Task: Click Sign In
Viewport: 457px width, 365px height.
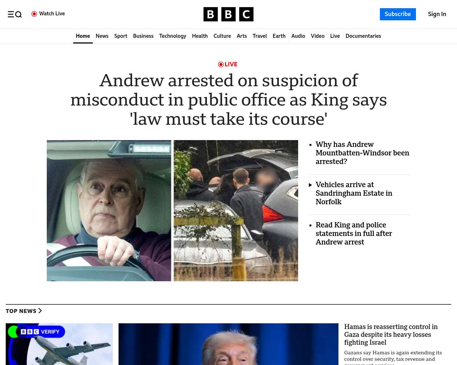Action: pos(437,14)
